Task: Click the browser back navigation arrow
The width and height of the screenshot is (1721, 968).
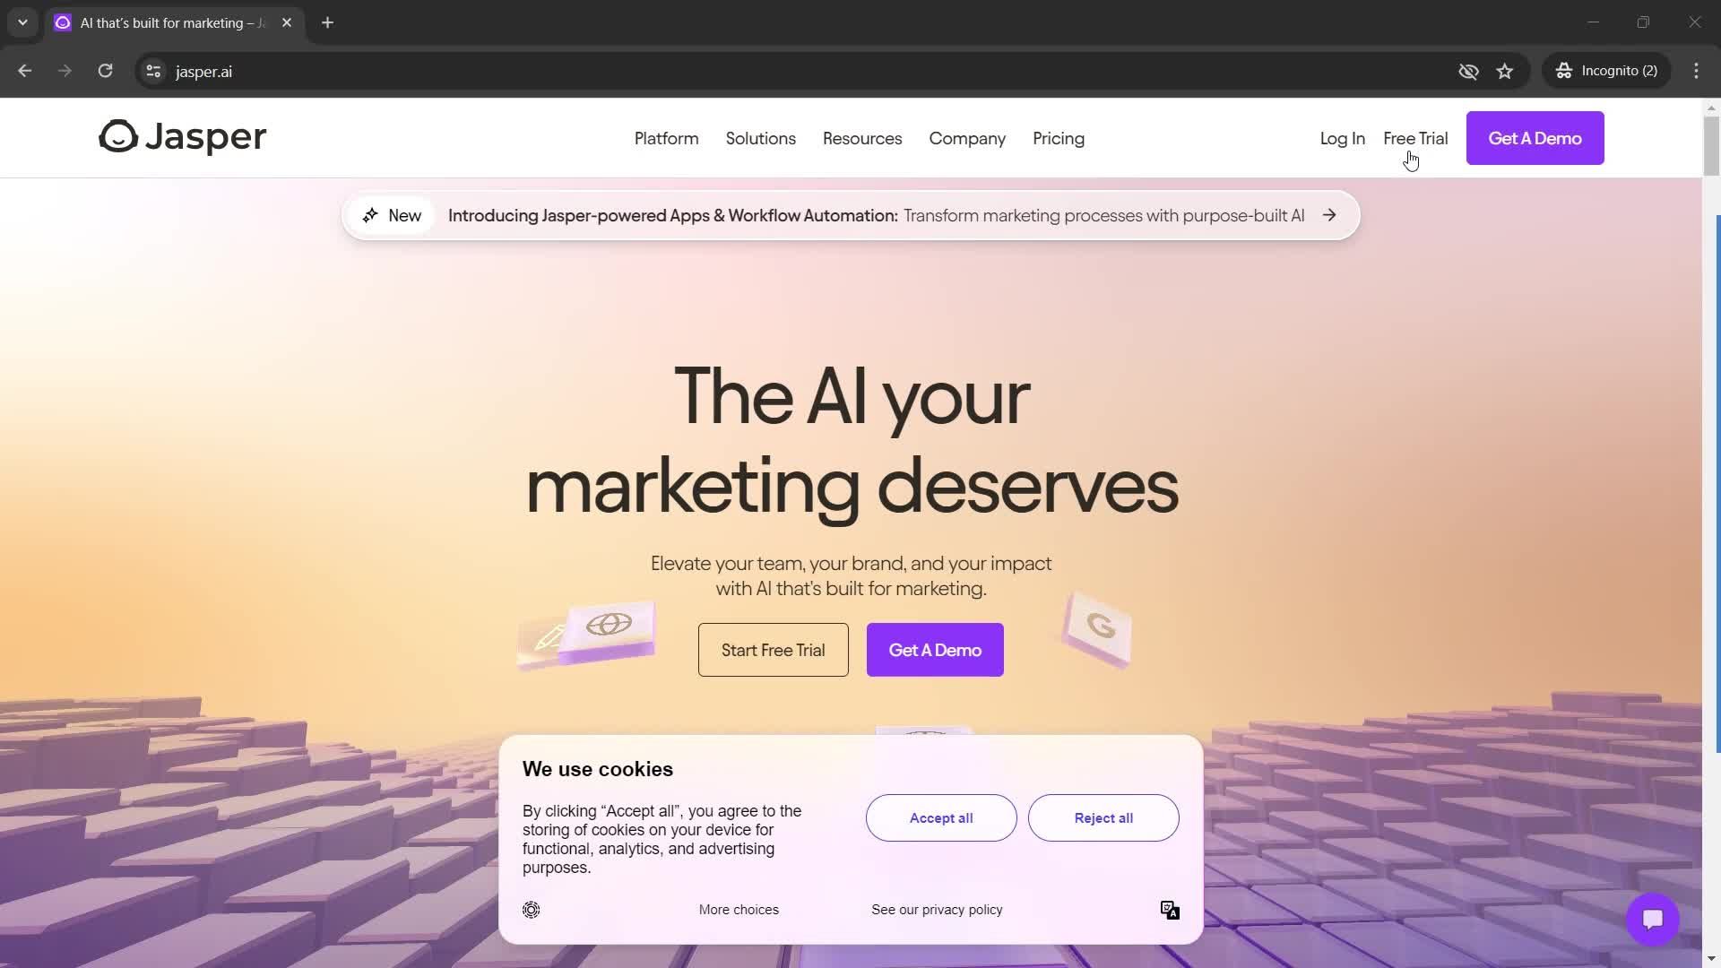Action: coord(25,71)
